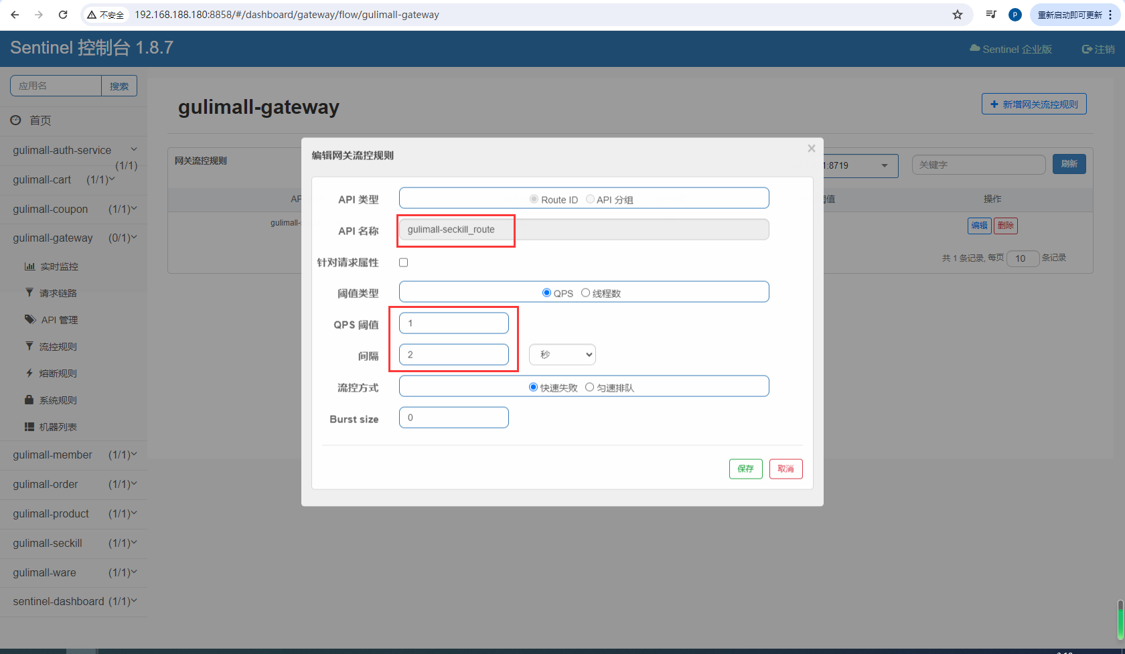Viewport: 1125px width, 654px height.
Task: Open 请求链路 request chain page
Action: coord(52,293)
